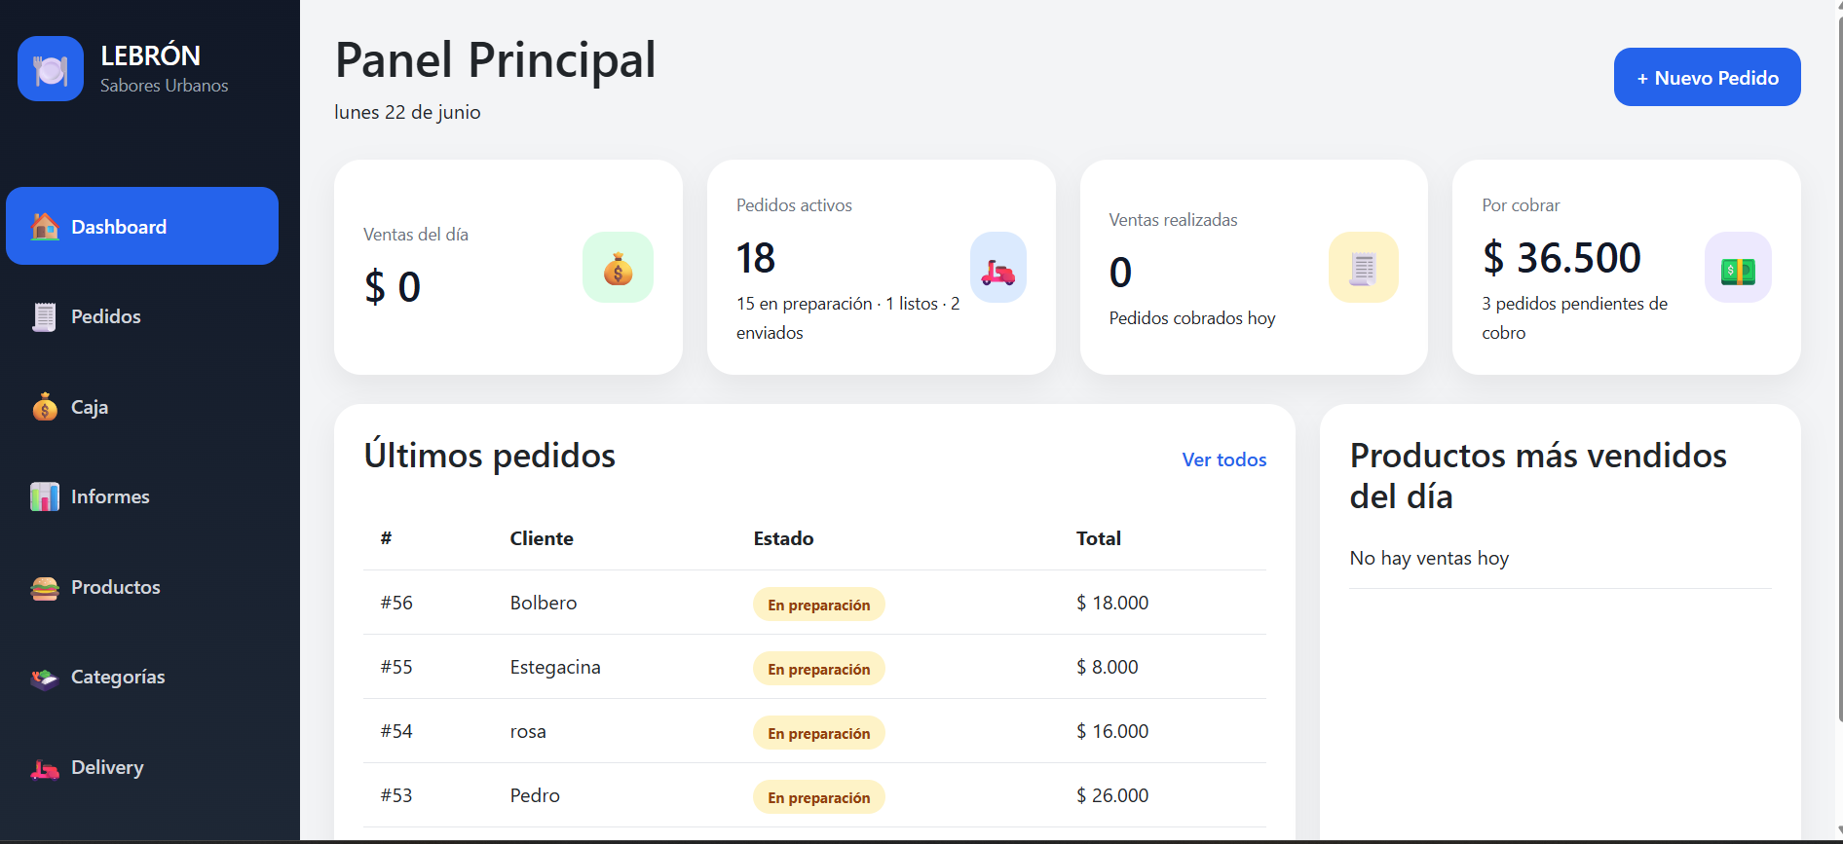This screenshot has width=1843, height=844.
Task: Click the receipt icon in Ventas realizadas card
Action: [x=1364, y=268]
